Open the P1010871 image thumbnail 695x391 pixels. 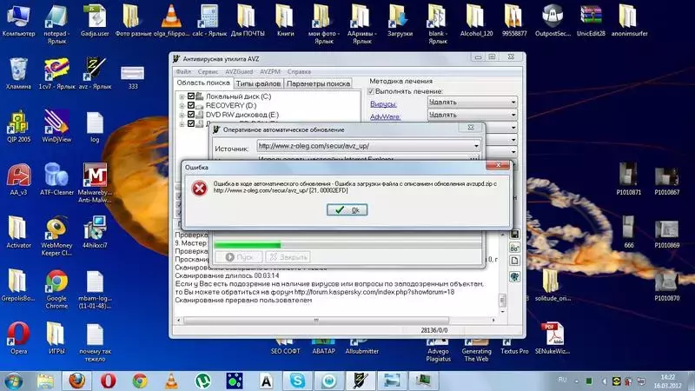[x=628, y=179]
